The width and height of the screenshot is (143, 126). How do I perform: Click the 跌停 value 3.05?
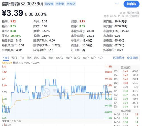pos(82,26)
